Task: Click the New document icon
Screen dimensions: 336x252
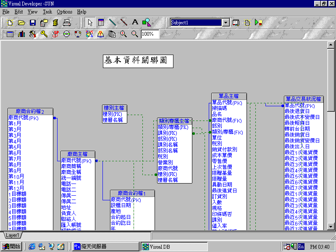Action: point(10,22)
